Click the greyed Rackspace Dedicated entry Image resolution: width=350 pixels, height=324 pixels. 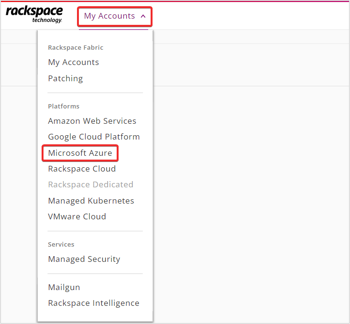tap(91, 184)
